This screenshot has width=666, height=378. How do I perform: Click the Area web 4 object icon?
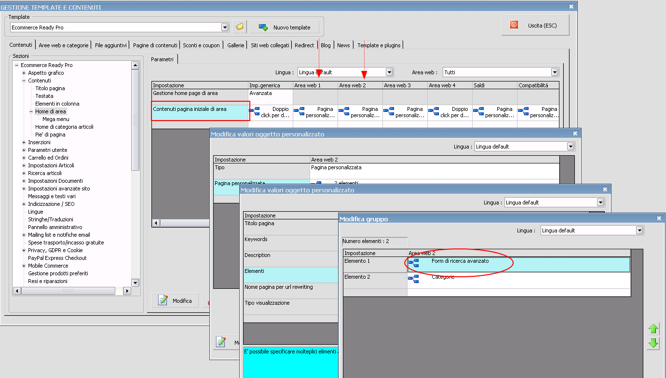click(x=434, y=112)
